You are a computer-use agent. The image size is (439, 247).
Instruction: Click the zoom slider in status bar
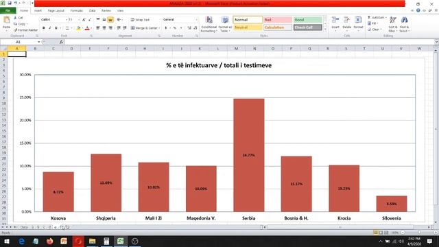419,233
